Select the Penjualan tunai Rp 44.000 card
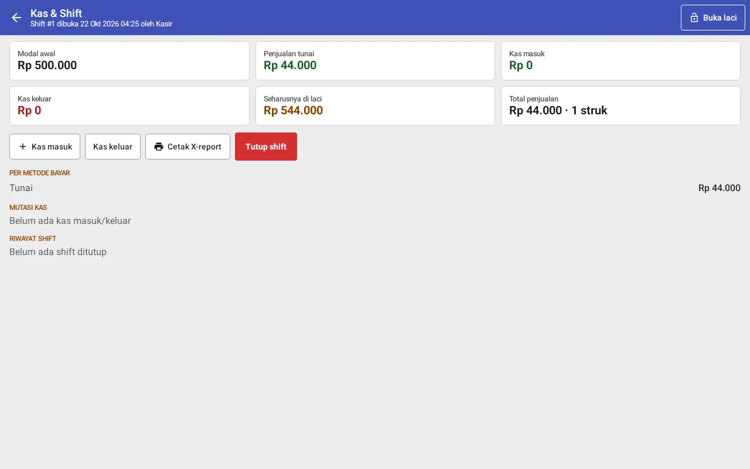750x469 pixels. tap(375, 60)
